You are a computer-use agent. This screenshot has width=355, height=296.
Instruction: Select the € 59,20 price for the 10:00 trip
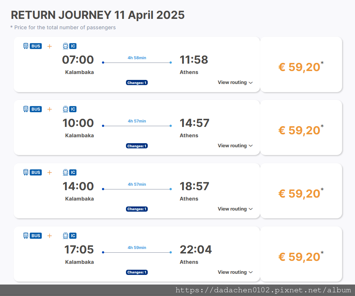tap(301, 130)
